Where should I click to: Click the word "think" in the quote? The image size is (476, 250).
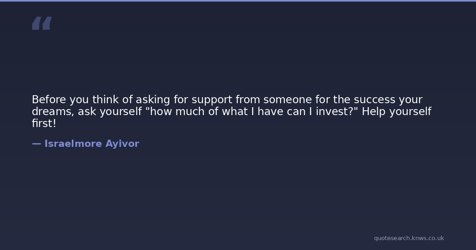pos(106,100)
